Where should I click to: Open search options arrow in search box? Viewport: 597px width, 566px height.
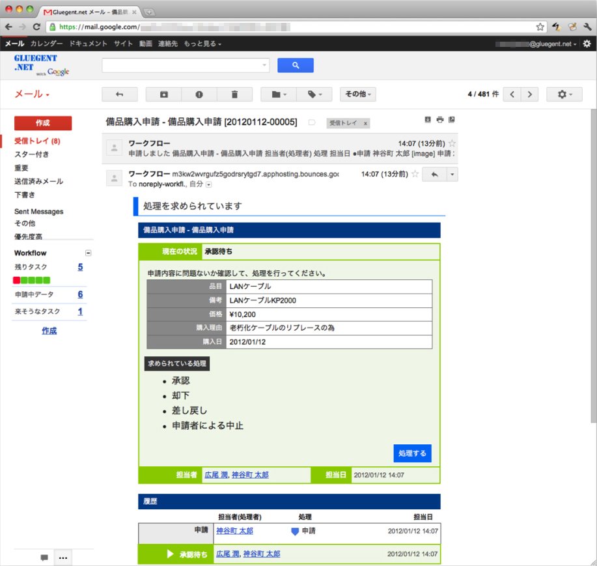point(264,65)
